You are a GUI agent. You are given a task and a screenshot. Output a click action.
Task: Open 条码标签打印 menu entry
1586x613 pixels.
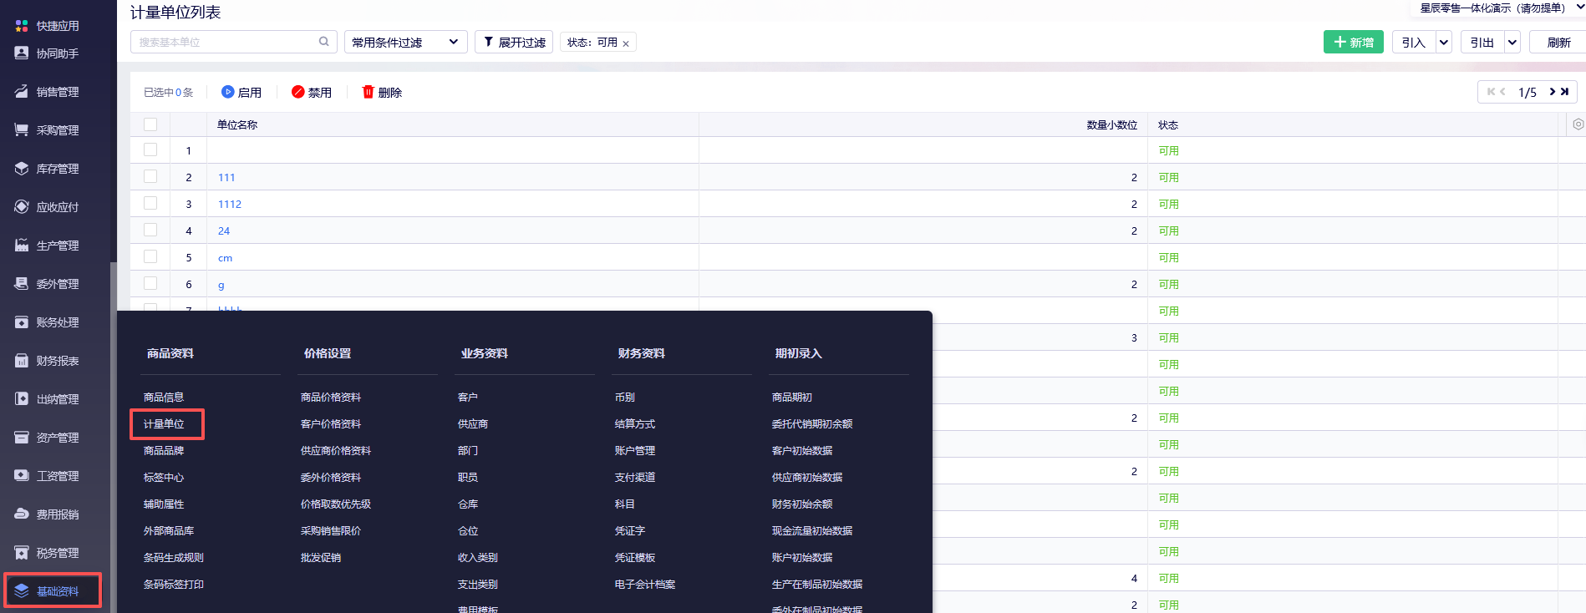(174, 584)
